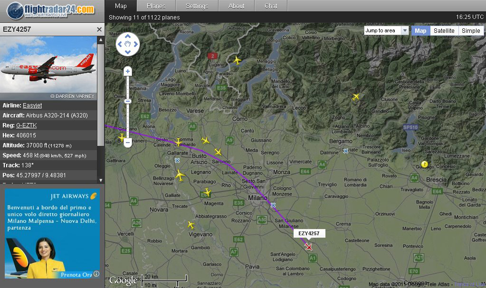Click the Jet Airways advertisement banner
486x288 pixels.
point(52,233)
